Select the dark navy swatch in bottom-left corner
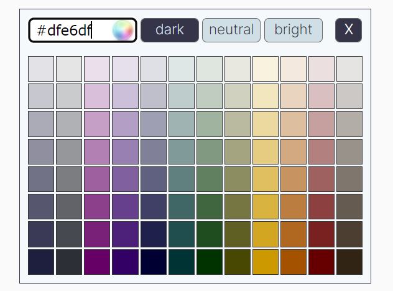Viewport: 393px width, 291px height. [x=41, y=262]
